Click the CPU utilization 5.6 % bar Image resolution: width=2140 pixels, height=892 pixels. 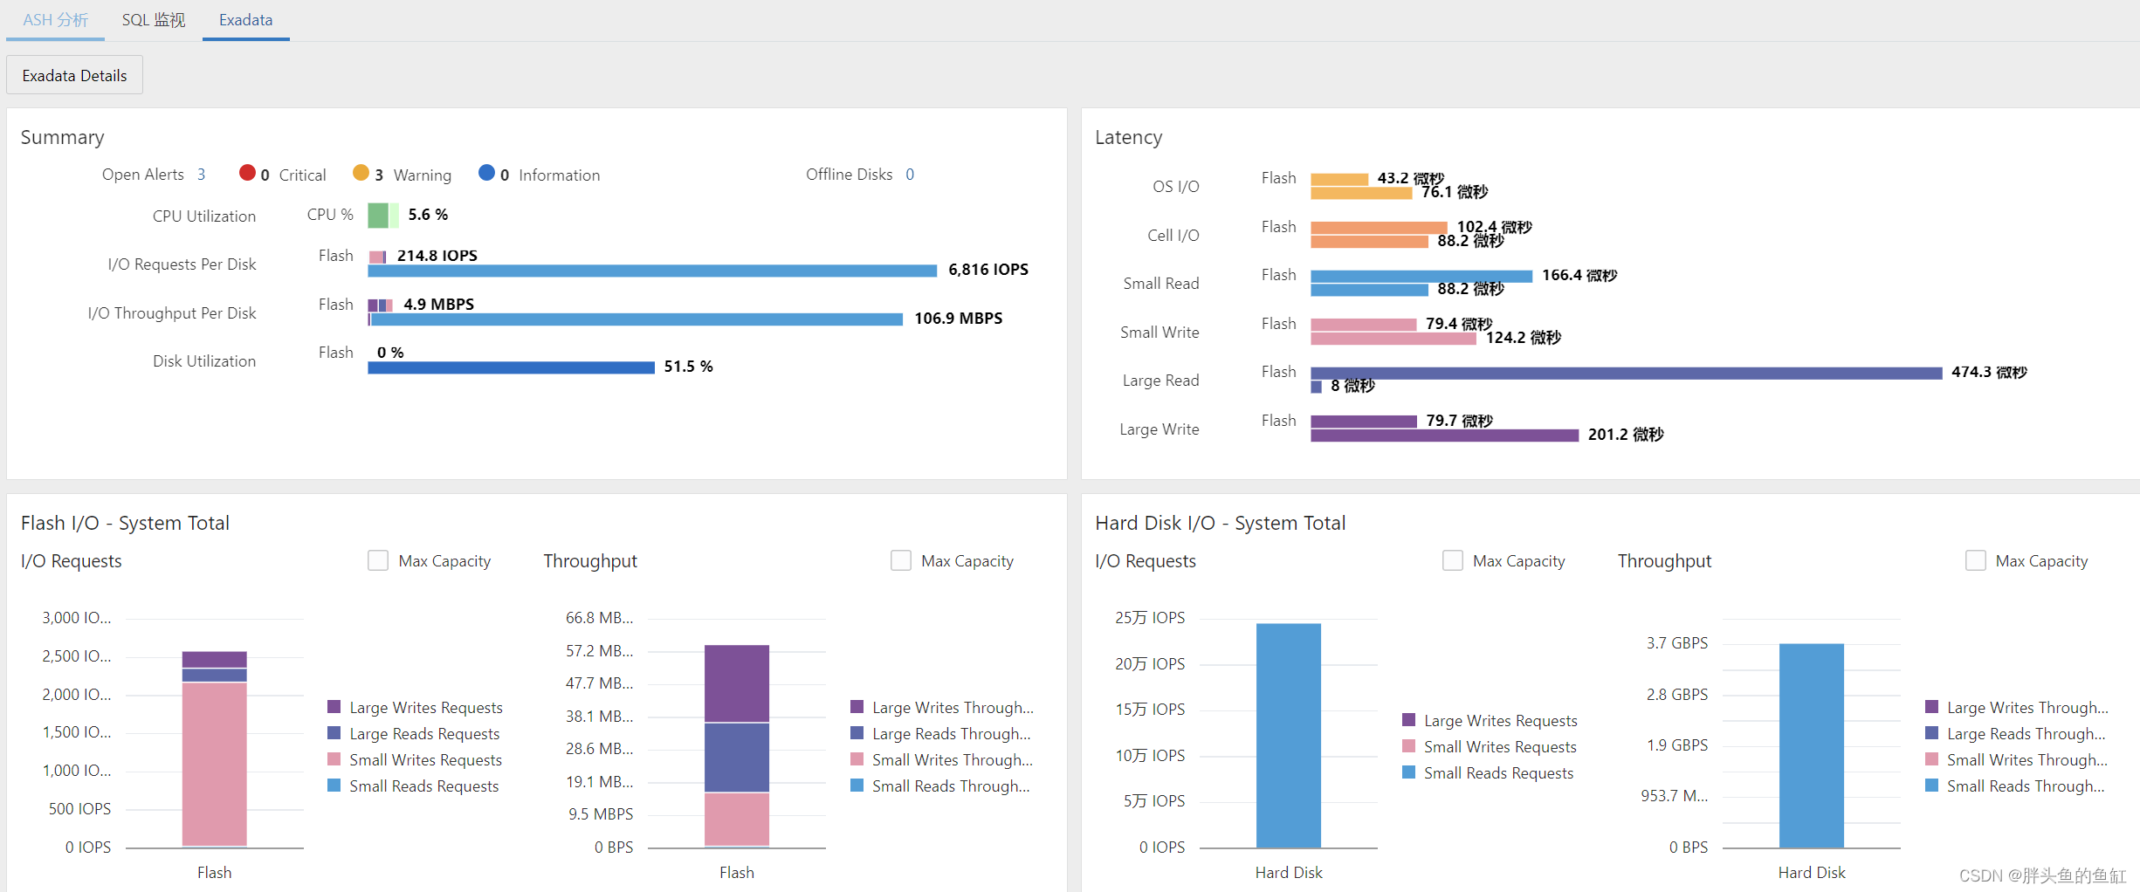coord(383,215)
